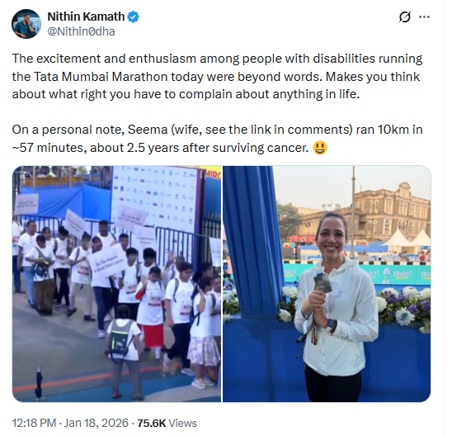Click the 12:18 PM timestamp

click(x=34, y=423)
